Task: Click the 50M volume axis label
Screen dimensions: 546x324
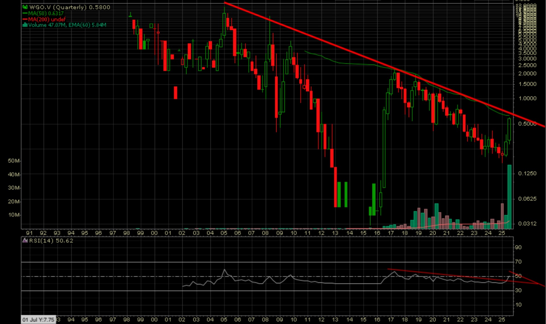Action: pos(13,161)
